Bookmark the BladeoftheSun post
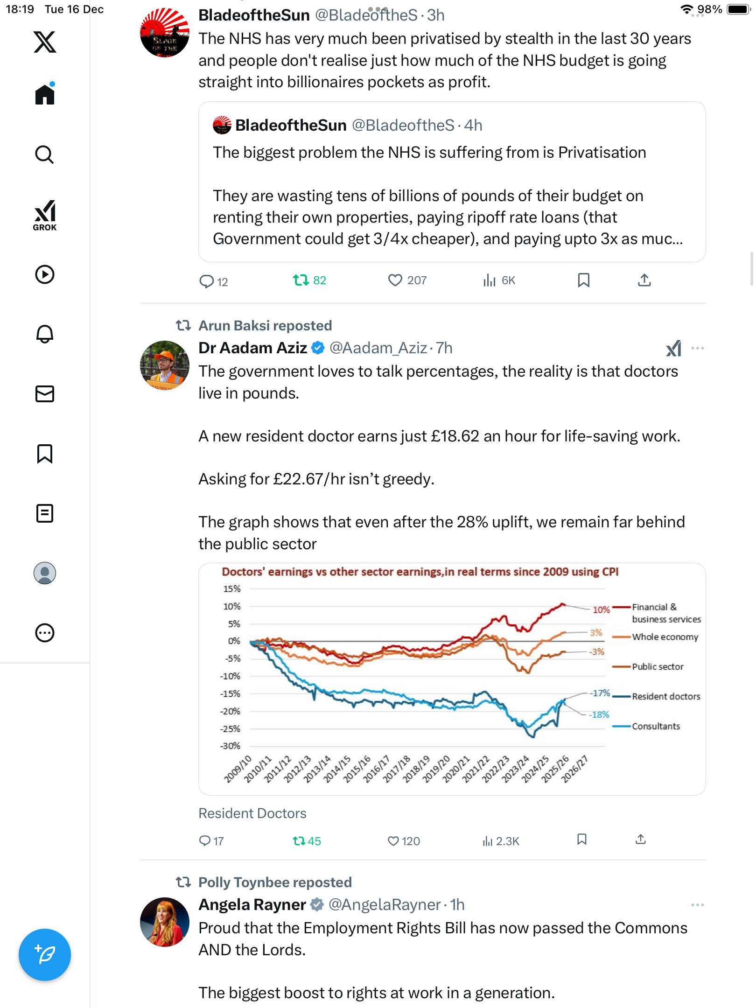756x1008 pixels. [x=583, y=280]
